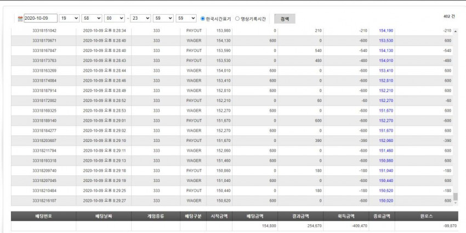Open end second dropdown beside 검색 button
Image resolution: width=466 pixels, height=233 pixels.
[x=186, y=18]
